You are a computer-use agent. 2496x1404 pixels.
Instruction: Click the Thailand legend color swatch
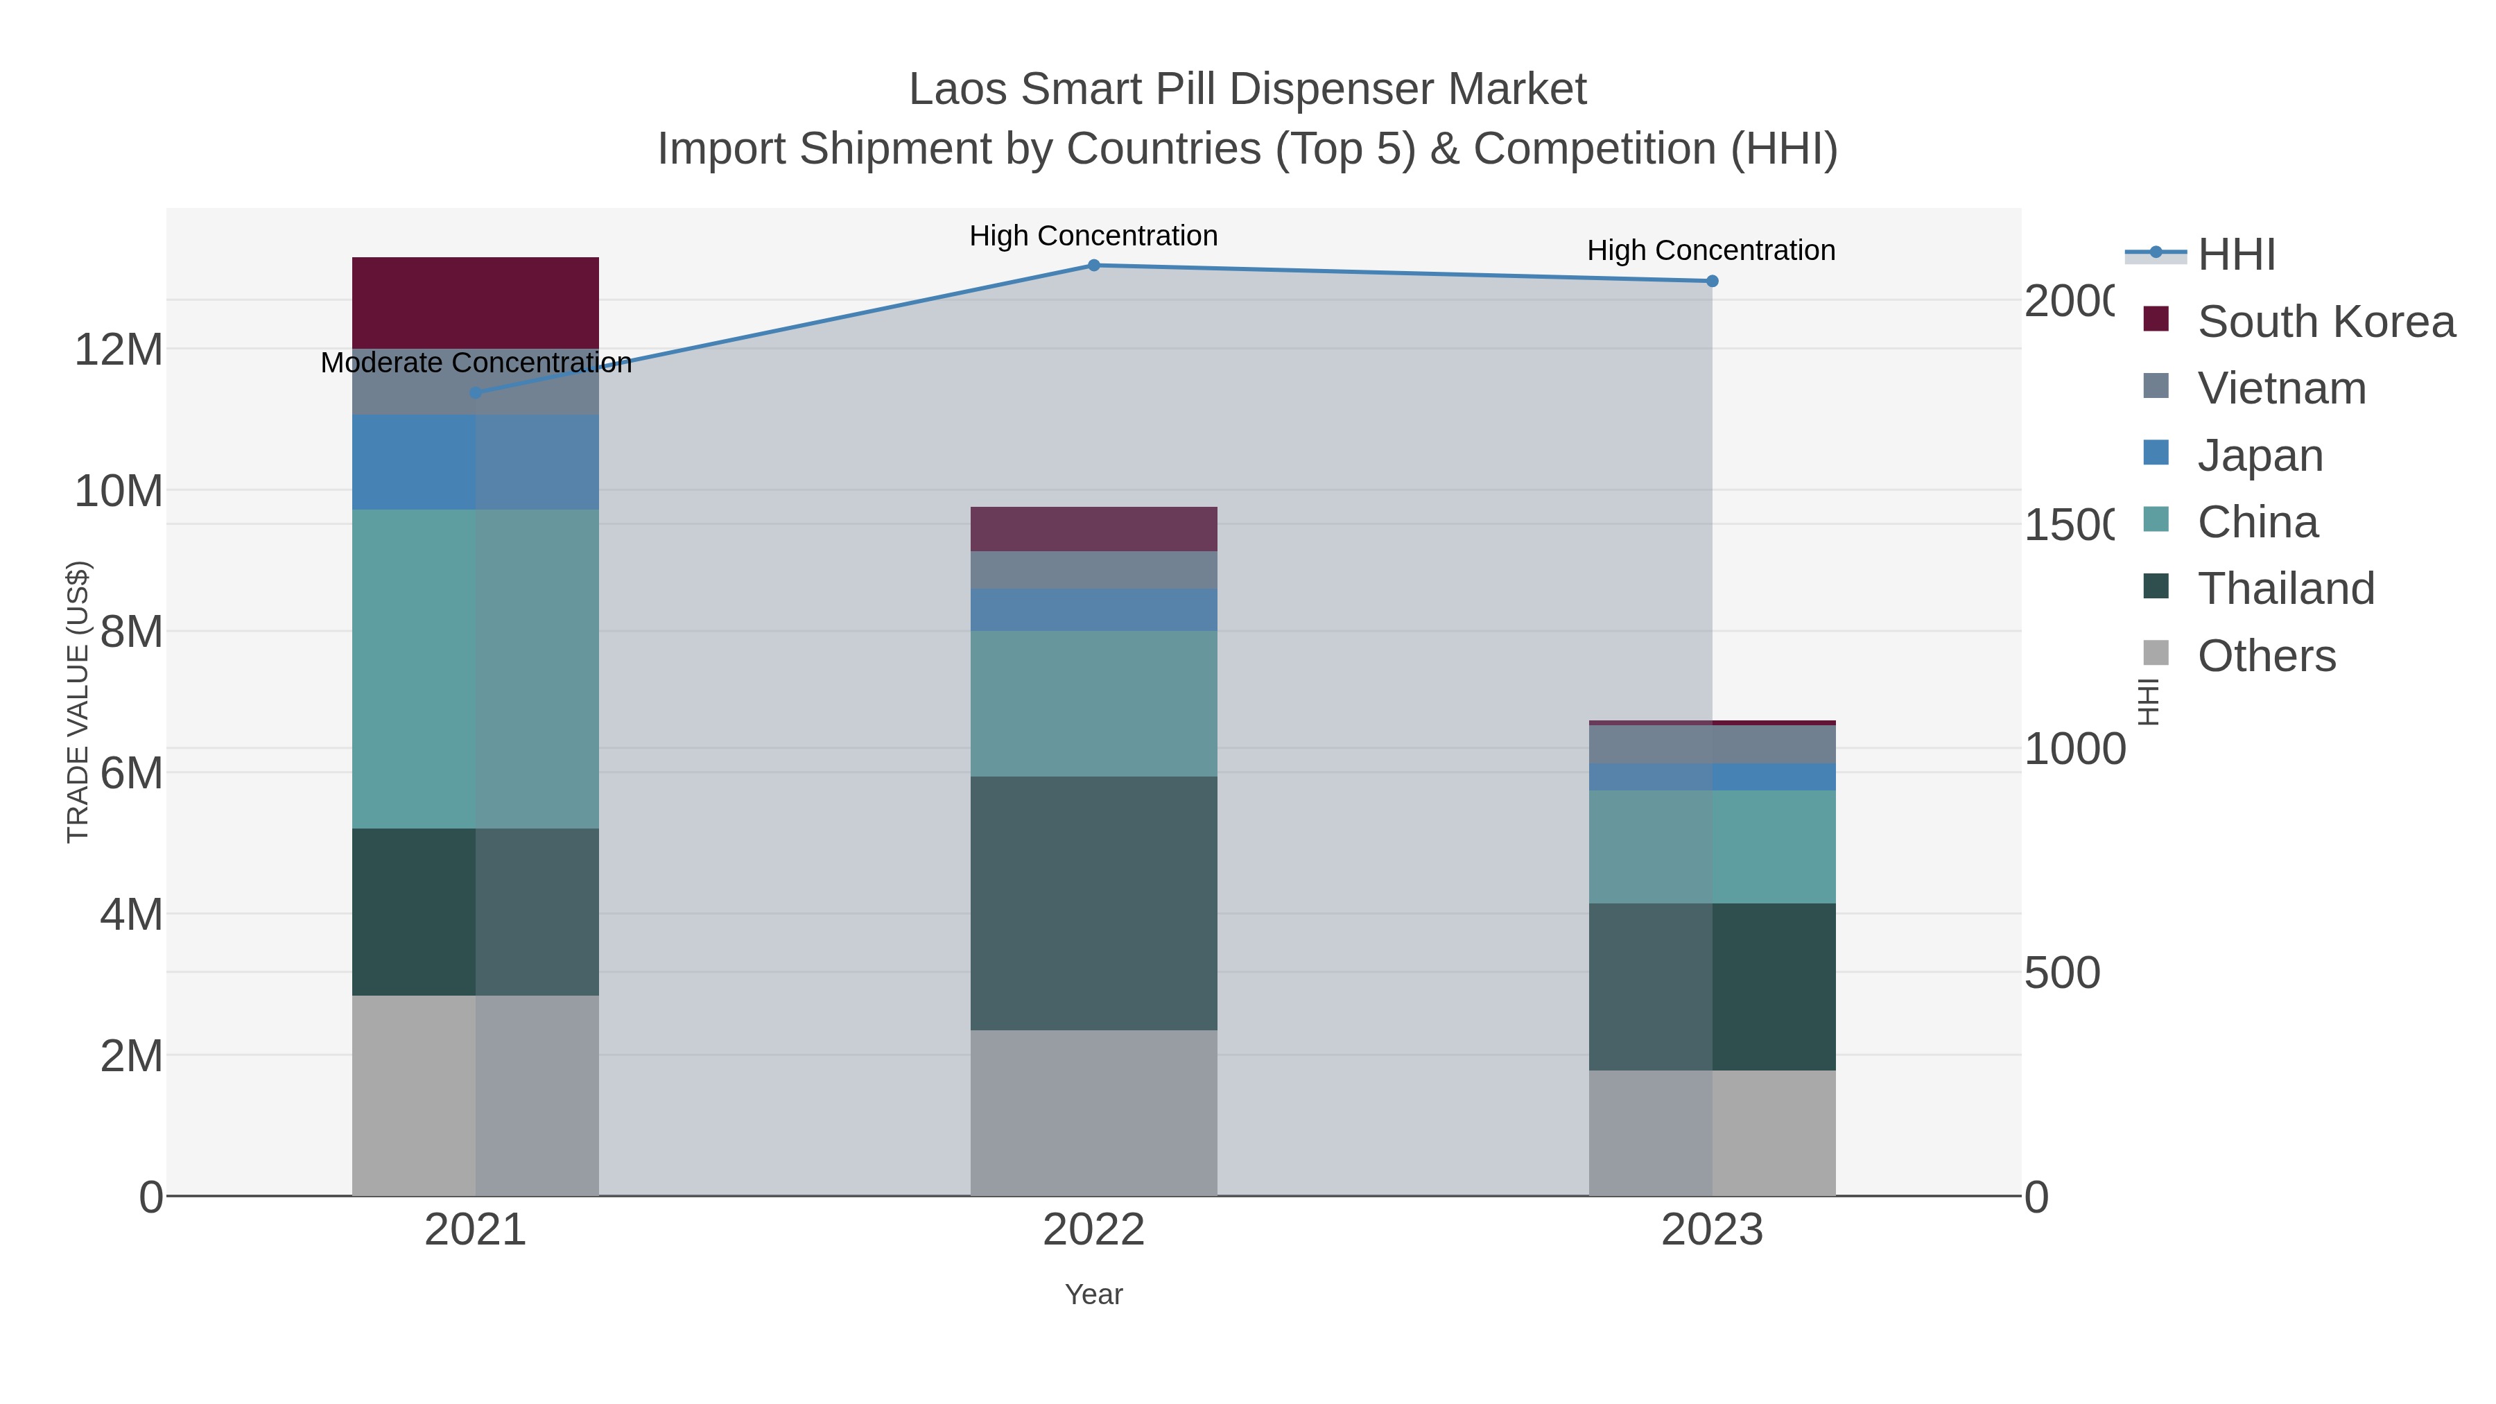coord(2156,586)
